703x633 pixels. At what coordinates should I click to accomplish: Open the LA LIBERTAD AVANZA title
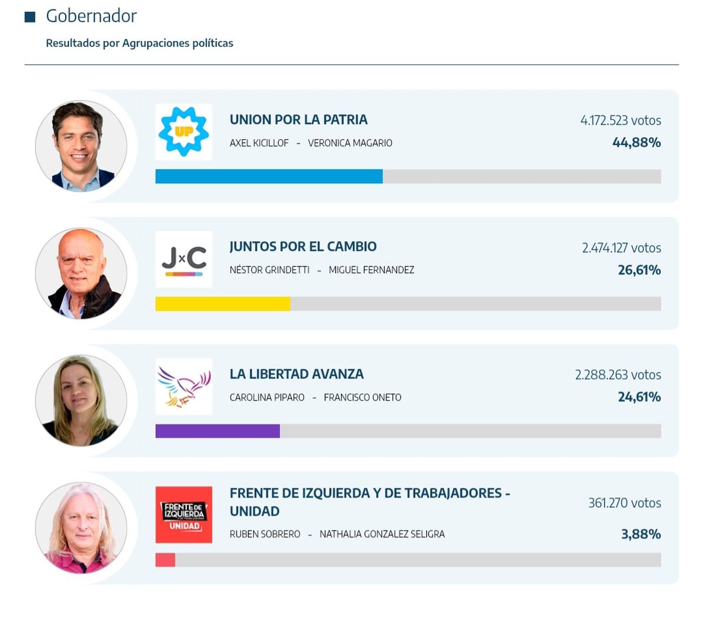point(296,374)
